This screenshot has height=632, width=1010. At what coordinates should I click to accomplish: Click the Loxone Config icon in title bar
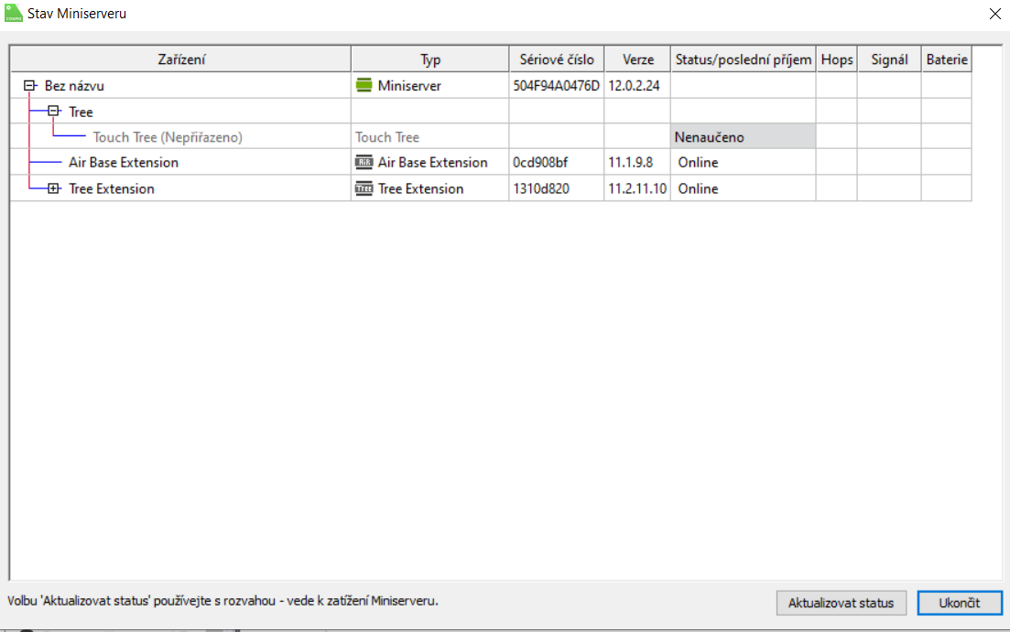14,14
